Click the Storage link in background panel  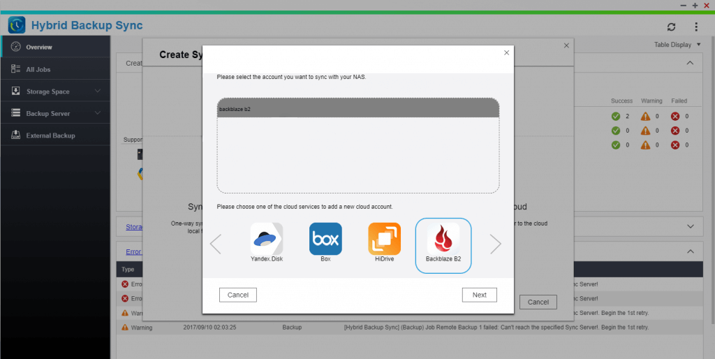point(134,227)
